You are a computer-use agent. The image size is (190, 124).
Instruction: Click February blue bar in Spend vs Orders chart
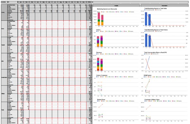150,41
